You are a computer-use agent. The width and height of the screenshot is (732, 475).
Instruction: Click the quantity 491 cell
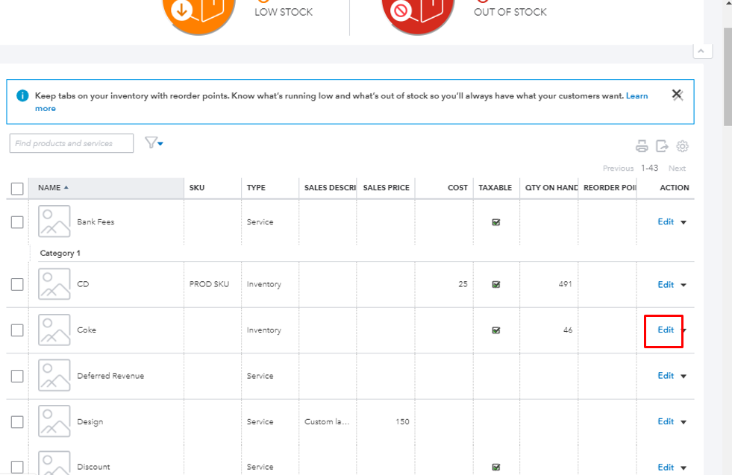[566, 283]
